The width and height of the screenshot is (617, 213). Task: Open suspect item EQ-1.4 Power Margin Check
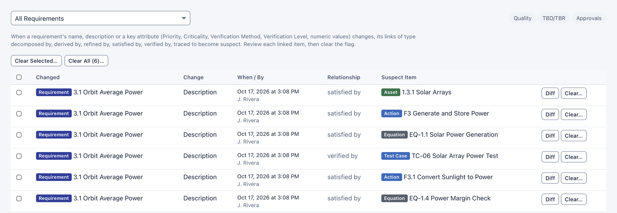(450, 198)
